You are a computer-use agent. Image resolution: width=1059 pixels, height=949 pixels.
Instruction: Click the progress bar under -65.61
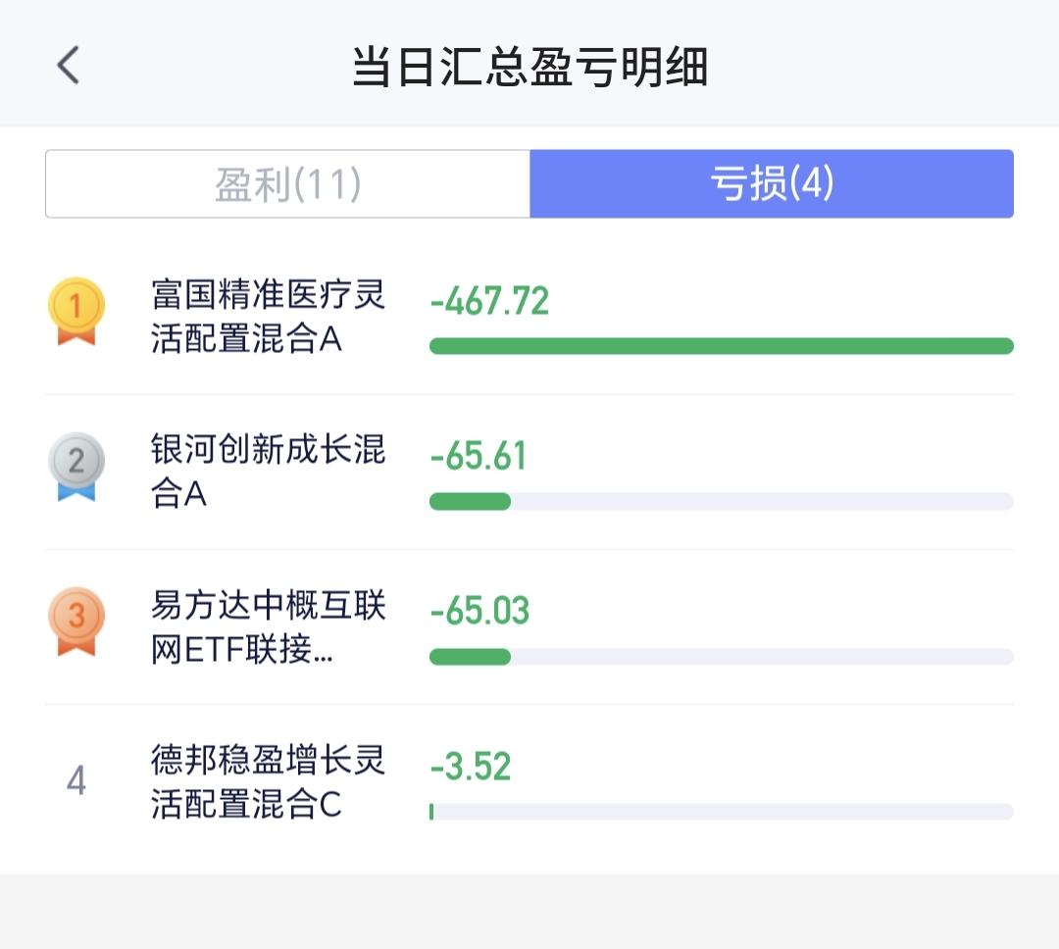(721, 501)
